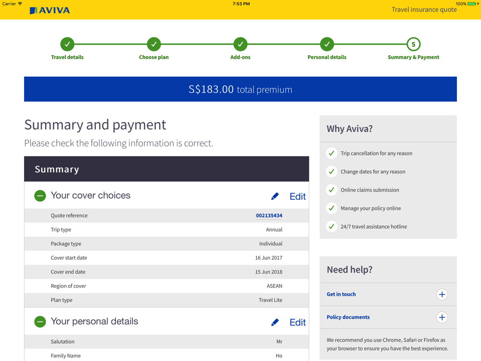The height and width of the screenshot is (361, 481).
Task: Collapse Your cover choices section
Action: [x=40, y=195]
